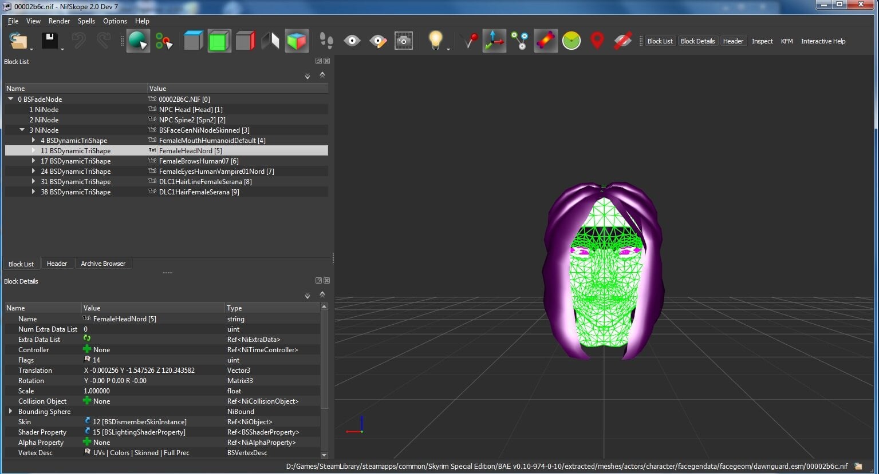Toggle the node connections display icon
Viewport: 879px width, 474px height.
[520, 41]
